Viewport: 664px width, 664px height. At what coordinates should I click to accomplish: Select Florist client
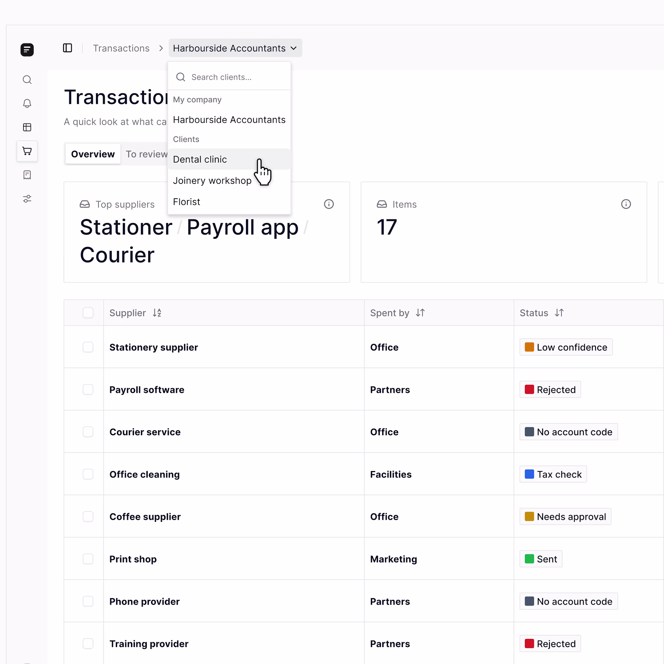tap(229, 202)
